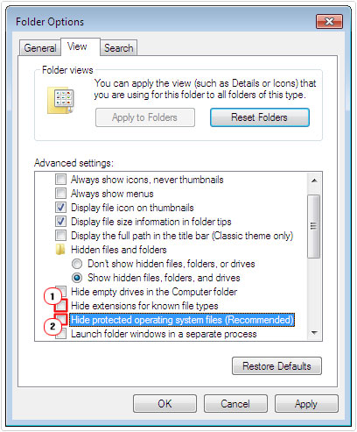The width and height of the screenshot is (357, 432).
Task: Select Show hidden files, folders, and drives
Action: [x=77, y=278]
